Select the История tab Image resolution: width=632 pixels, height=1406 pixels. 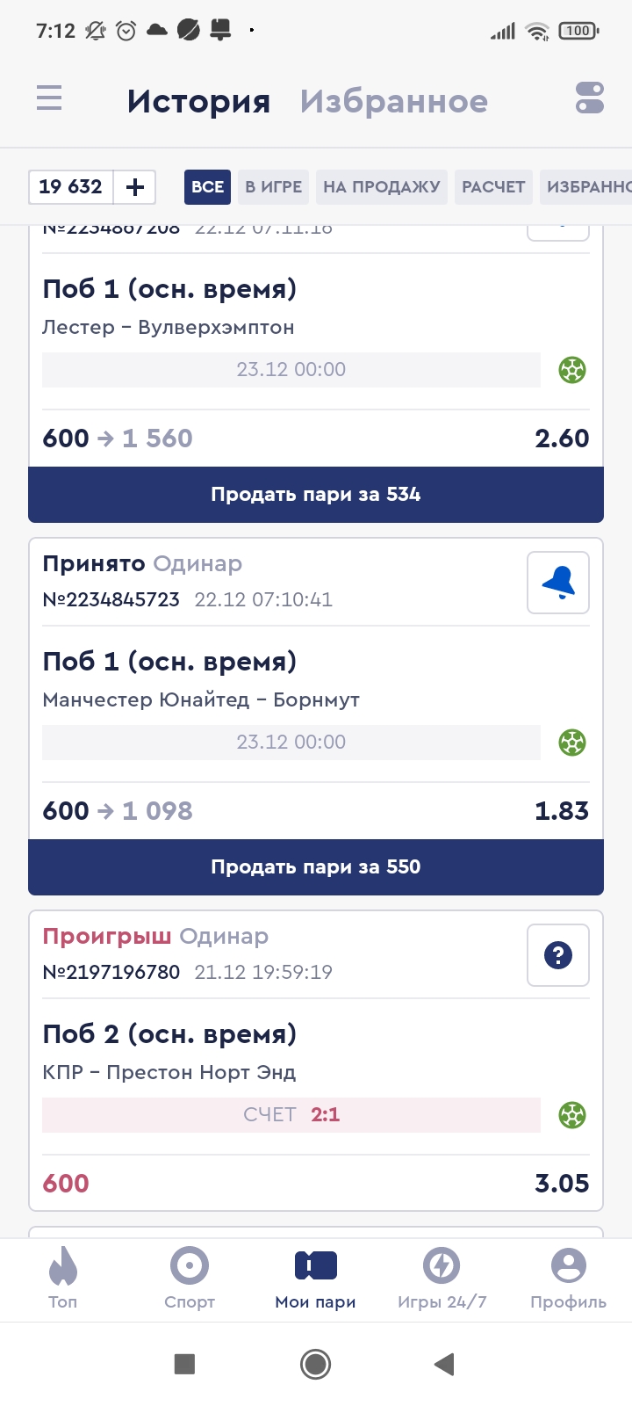point(198,102)
